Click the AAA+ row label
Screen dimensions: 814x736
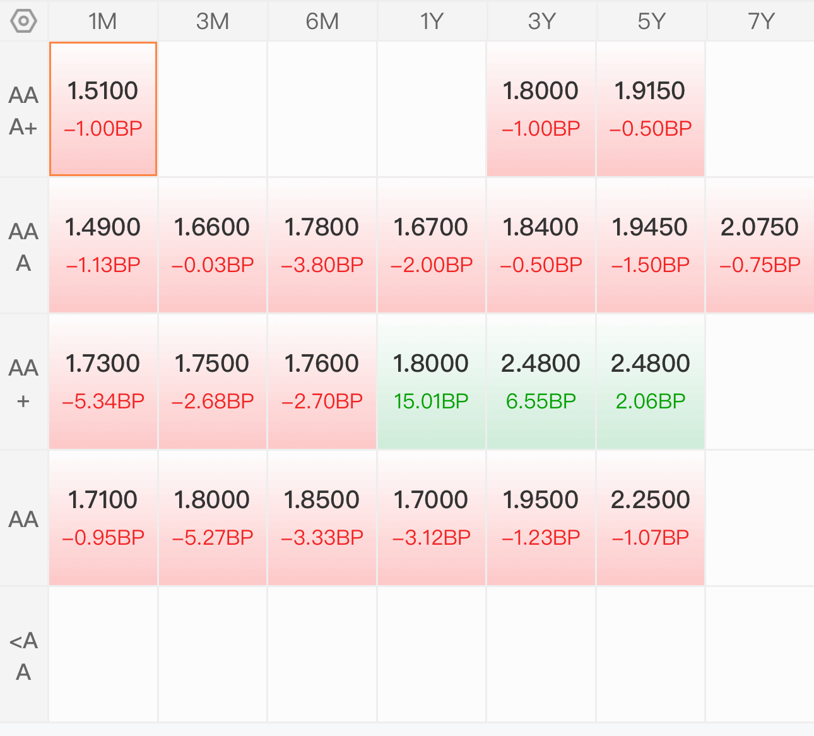(24, 110)
